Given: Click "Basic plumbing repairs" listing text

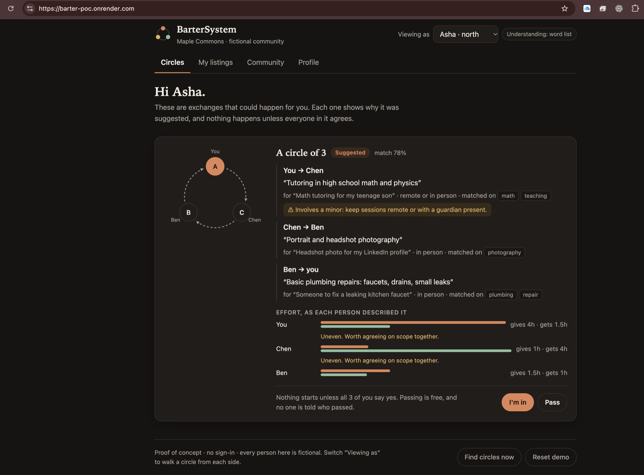Looking at the screenshot, I should [x=368, y=282].
